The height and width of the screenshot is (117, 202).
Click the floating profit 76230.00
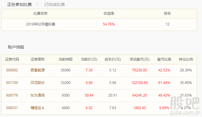[140, 70]
